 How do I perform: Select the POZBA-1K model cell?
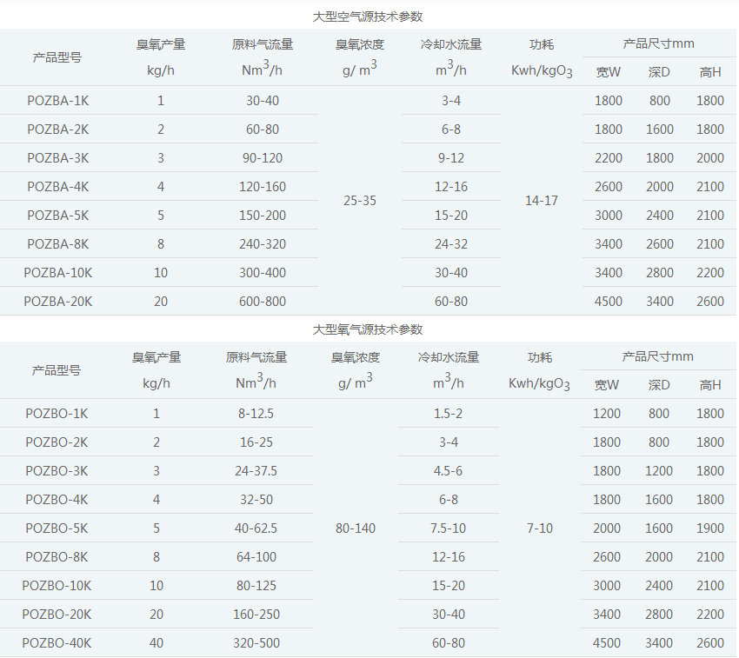[57, 101]
